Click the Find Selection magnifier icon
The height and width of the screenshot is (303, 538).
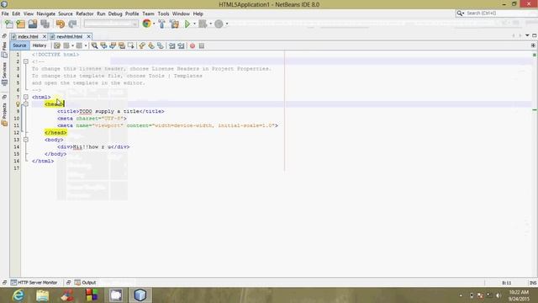(94, 45)
